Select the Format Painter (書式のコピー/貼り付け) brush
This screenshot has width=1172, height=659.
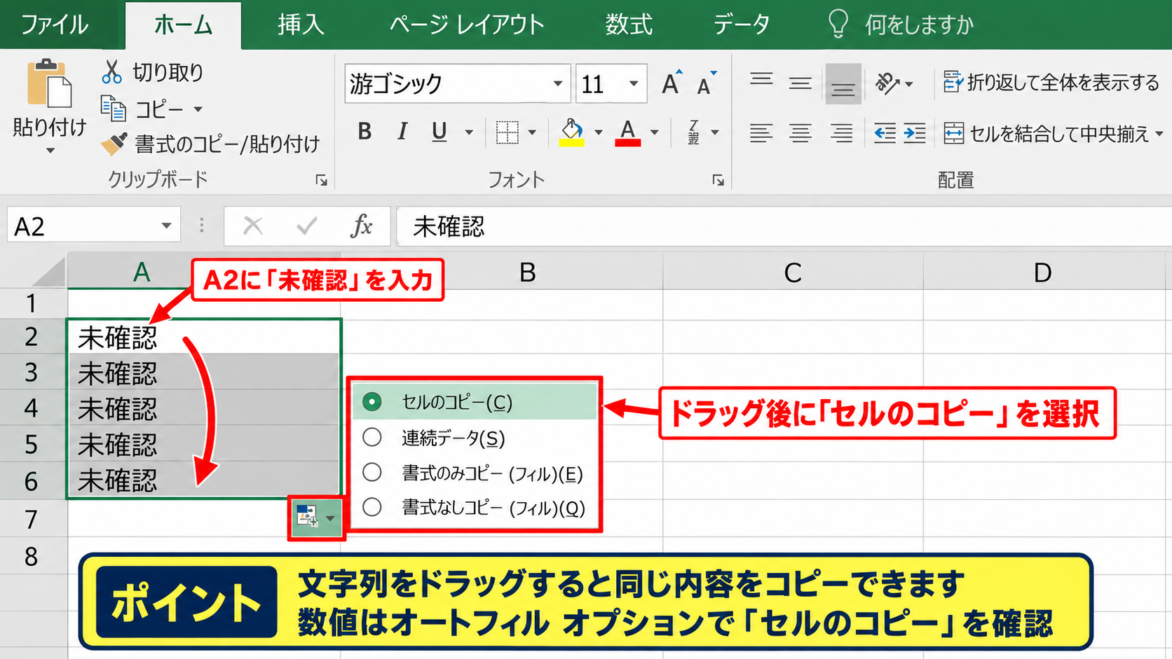pyautogui.click(x=114, y=144)
